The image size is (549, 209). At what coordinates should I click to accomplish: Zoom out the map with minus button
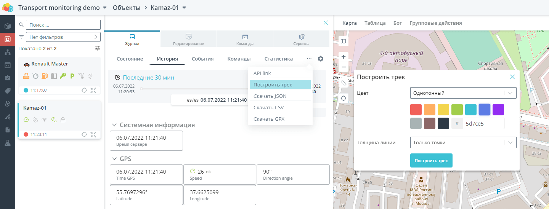click(344, 67)
